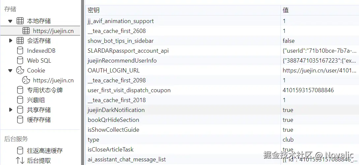Select the type key row
This screenshot has width=359, height=165.
pyautogui.click(x=93, y=140)
